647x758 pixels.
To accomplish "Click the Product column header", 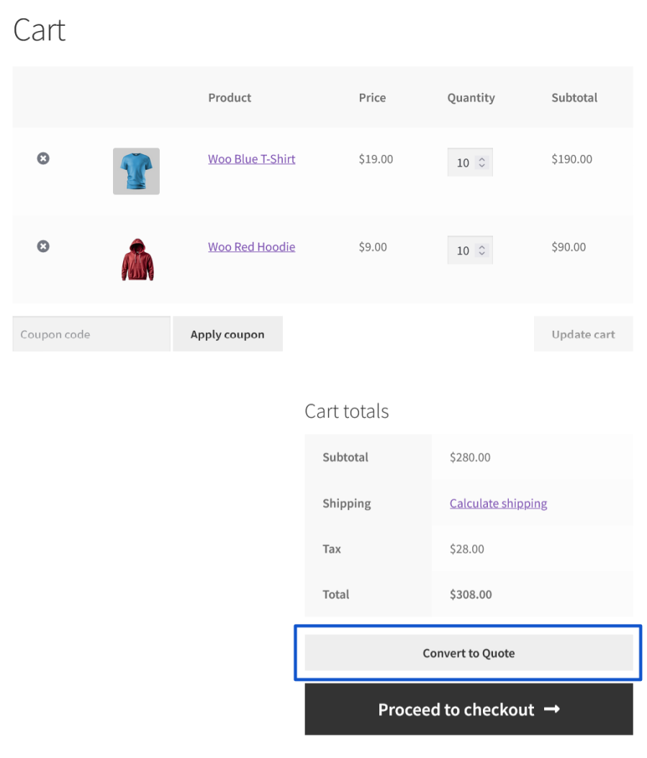I will (x=230, y=98).
